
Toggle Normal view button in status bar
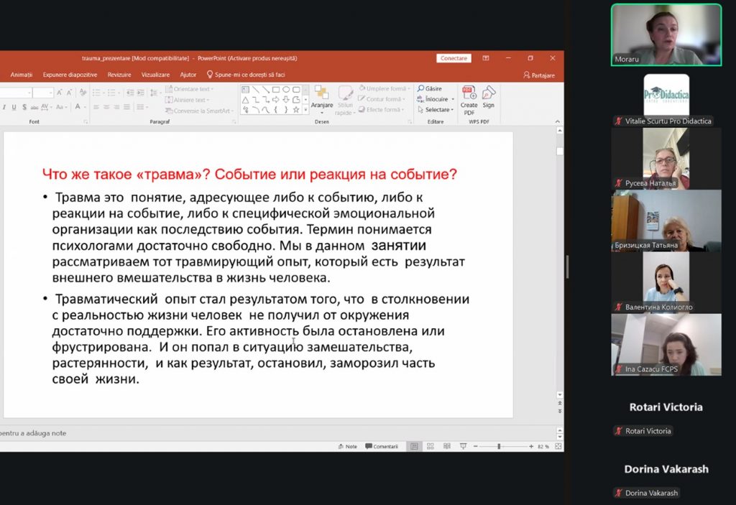[414, 446]
